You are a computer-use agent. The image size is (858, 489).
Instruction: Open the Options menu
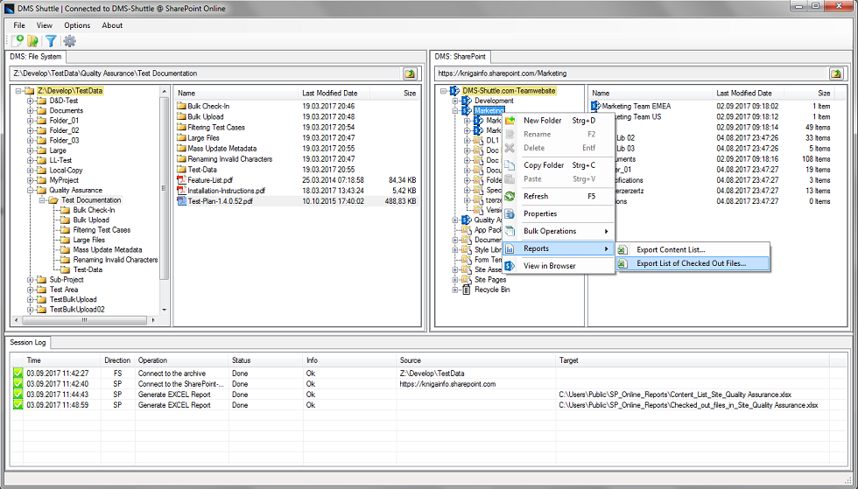tap(77, 25)
